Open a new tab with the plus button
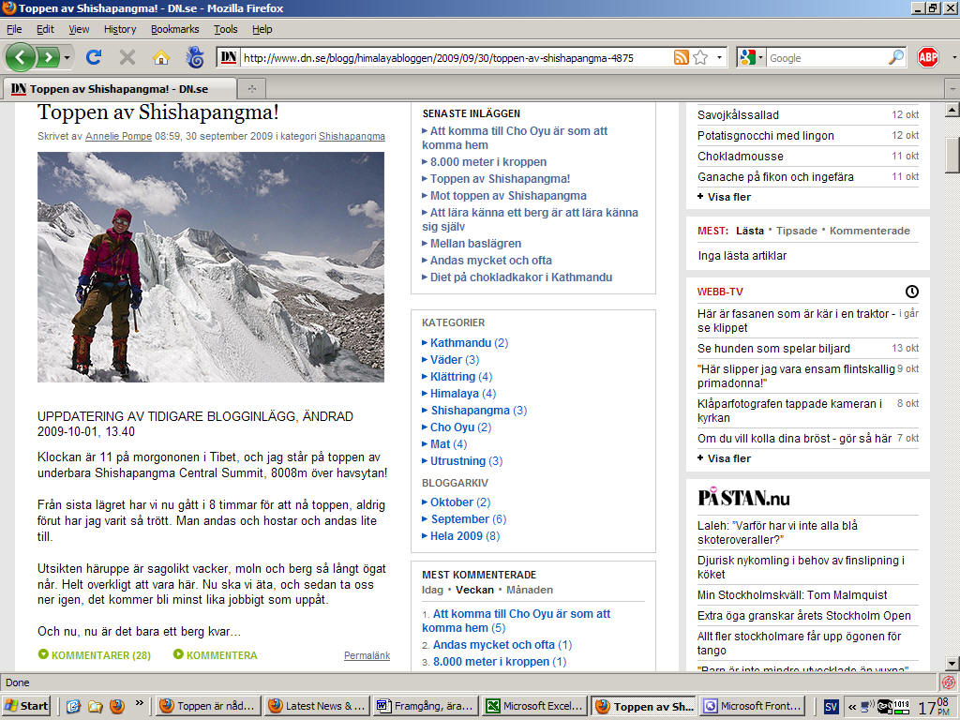The image size is (960, 720). (251, 89)
